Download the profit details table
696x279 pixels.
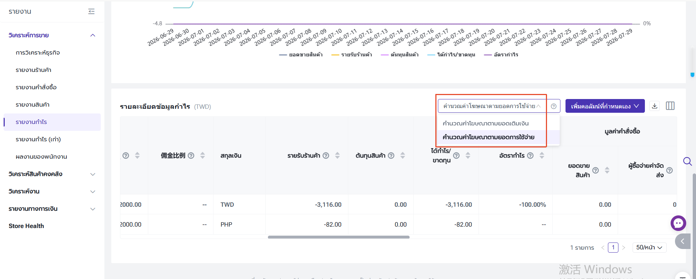[x=655, y=106]
